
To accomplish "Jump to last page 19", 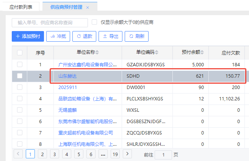I will point(115,154).
